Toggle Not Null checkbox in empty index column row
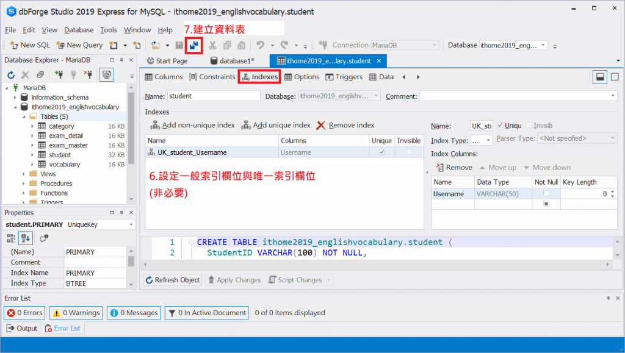625x353 pixels. point(546,204)
